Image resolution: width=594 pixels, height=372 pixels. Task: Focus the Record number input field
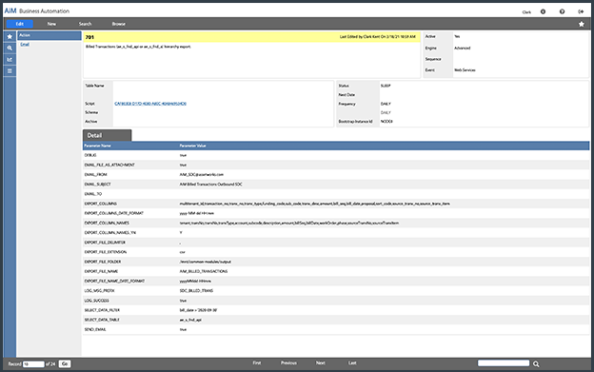click(33, 364)
